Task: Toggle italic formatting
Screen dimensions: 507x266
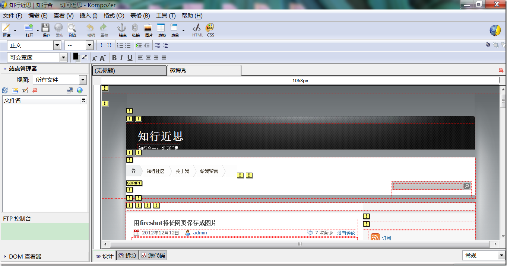Action: coord(121,58)
